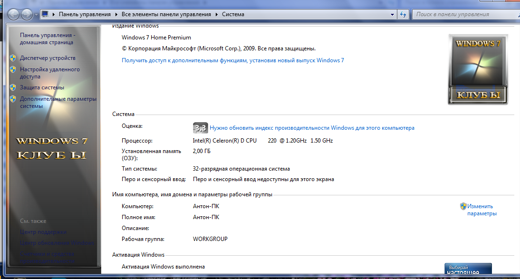The image size is (520, 279).
Task: Open Счетчики и средства производительности link
Action: [47, 258]
